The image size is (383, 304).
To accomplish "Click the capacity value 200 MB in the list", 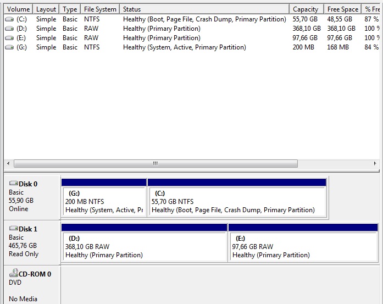I will (303, 47).
